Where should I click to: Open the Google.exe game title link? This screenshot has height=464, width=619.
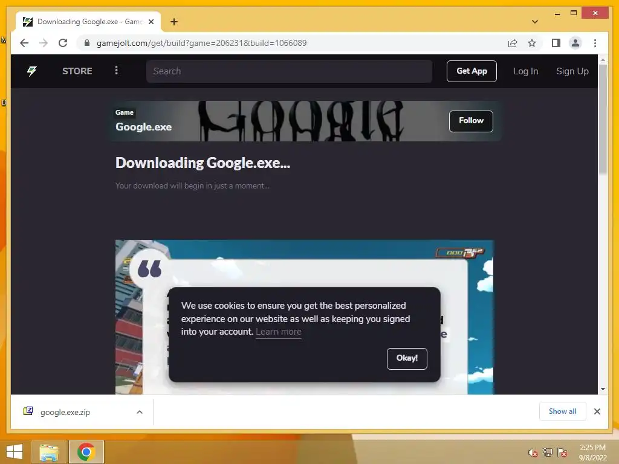144,127
